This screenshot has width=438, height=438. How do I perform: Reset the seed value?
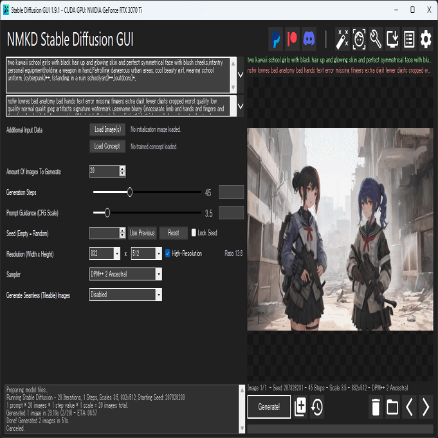[x=174, y=233]
